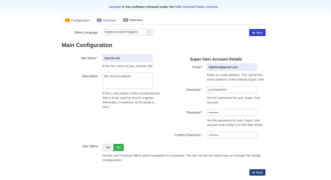Open the Joomla! link in header
Screen dimensions: 331x180
(115, 7)
